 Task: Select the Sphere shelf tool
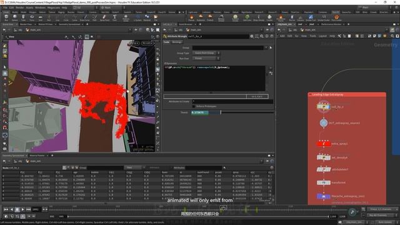point(15,17)
